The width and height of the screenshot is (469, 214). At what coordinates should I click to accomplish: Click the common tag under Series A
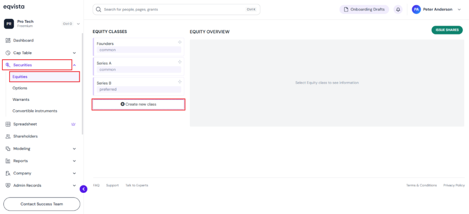(x=139, y=70)
